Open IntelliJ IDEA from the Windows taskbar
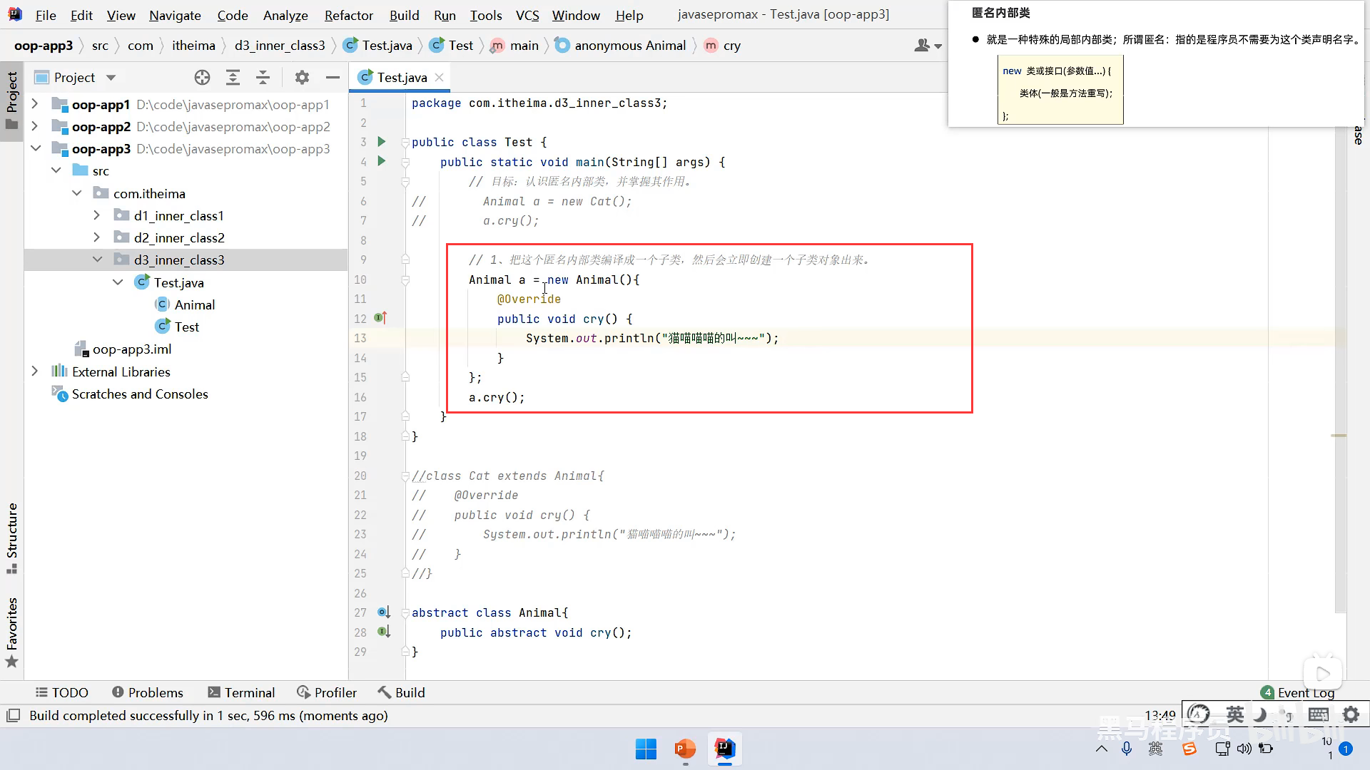 click(x=724, y=749)
